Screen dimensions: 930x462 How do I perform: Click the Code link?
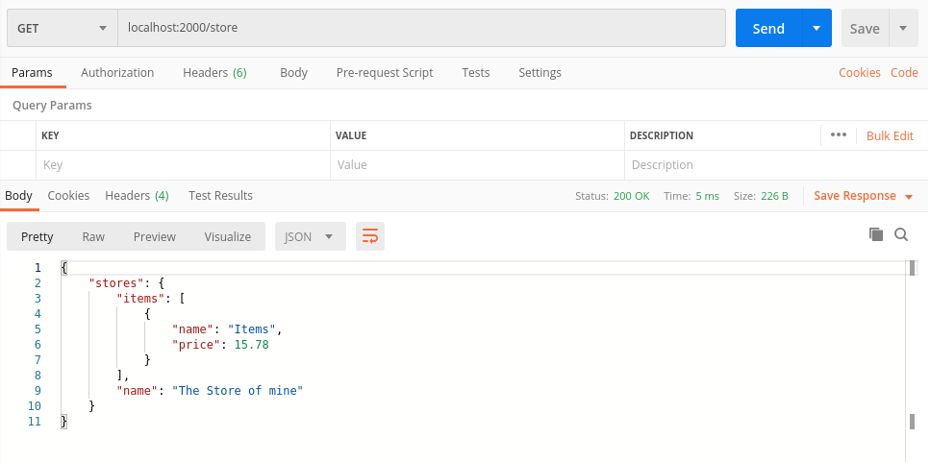(904, 72)
